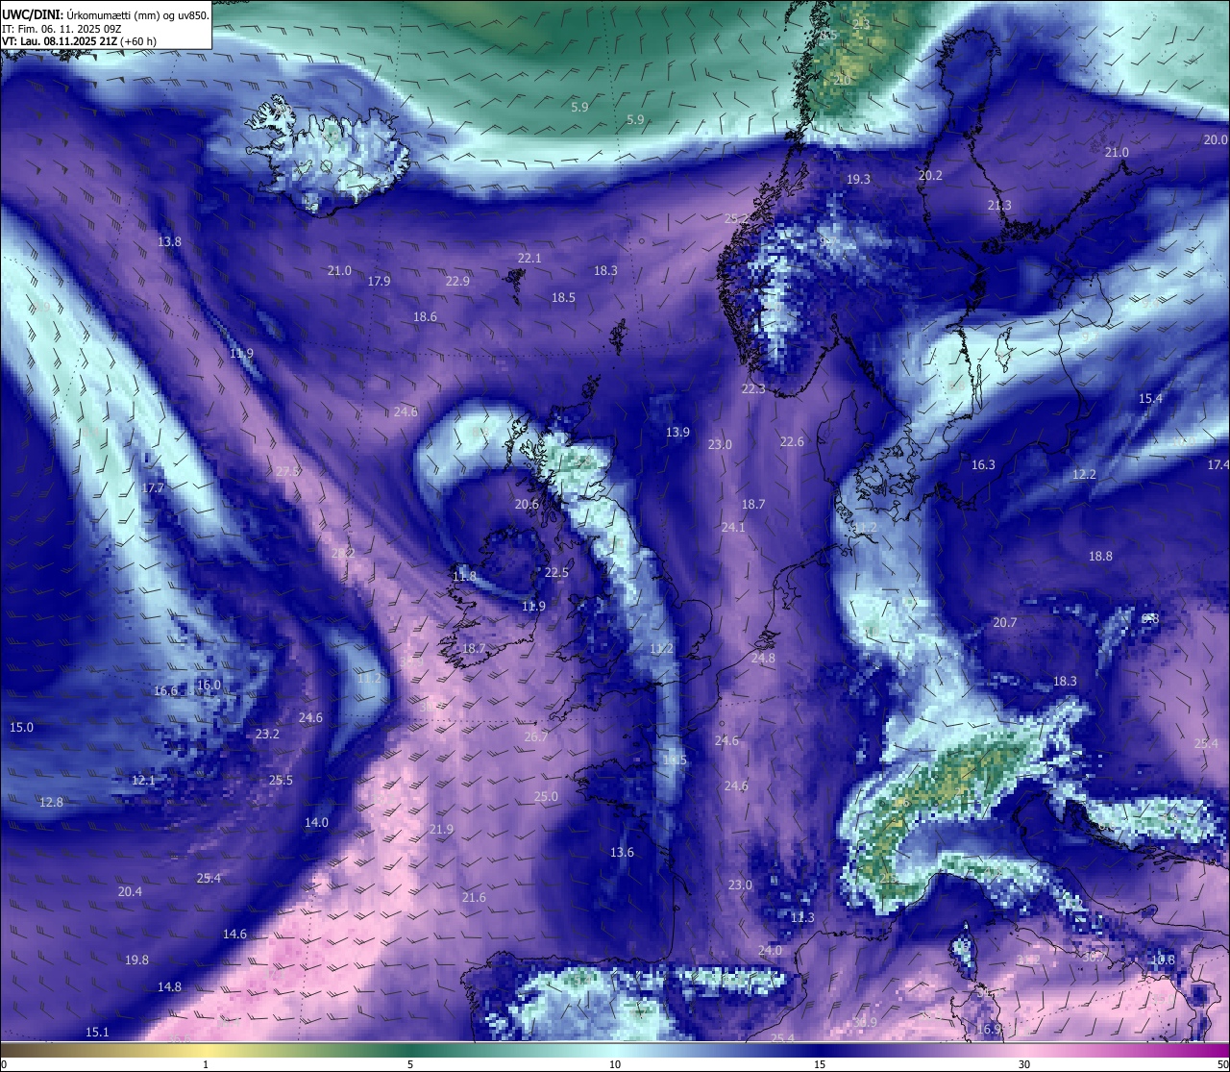The image size is (1230, 1072).
Task: Click the 21.6 value in the Atlantic
Action: click(474, 898)
